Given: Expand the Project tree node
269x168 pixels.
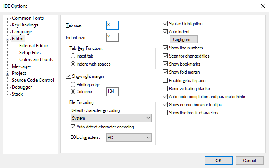Looking at the screenshot, I should pos(7,73).
